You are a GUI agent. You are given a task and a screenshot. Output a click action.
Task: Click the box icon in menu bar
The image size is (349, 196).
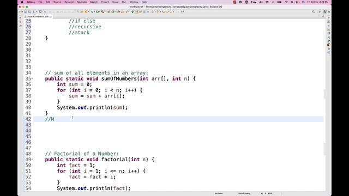point(254,2)
